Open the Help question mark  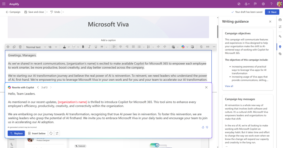tap(271, 4)
